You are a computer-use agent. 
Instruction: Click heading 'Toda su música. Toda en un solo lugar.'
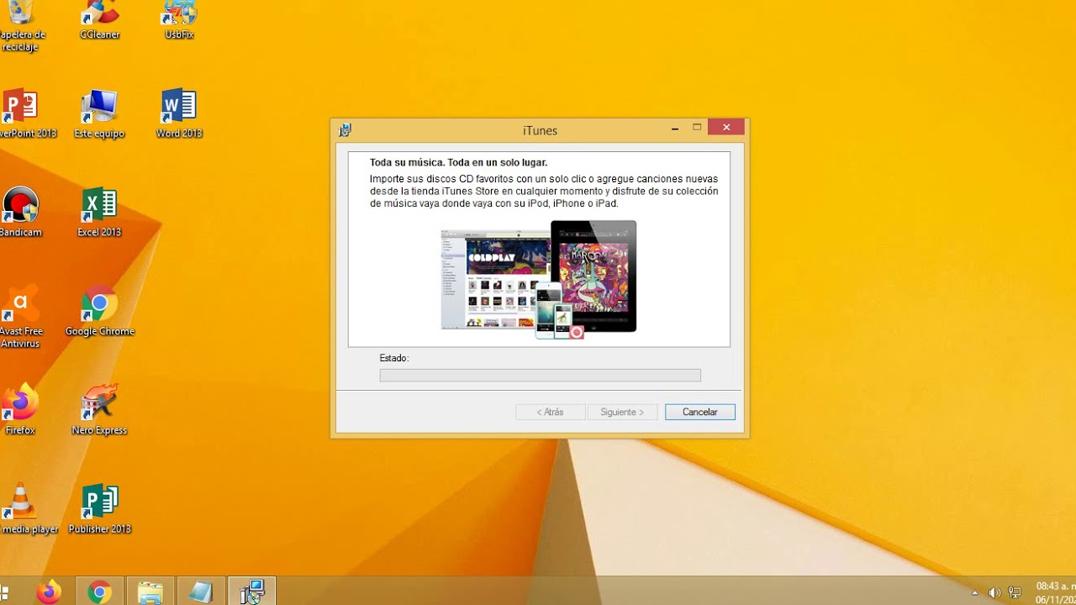pos(458,162)
